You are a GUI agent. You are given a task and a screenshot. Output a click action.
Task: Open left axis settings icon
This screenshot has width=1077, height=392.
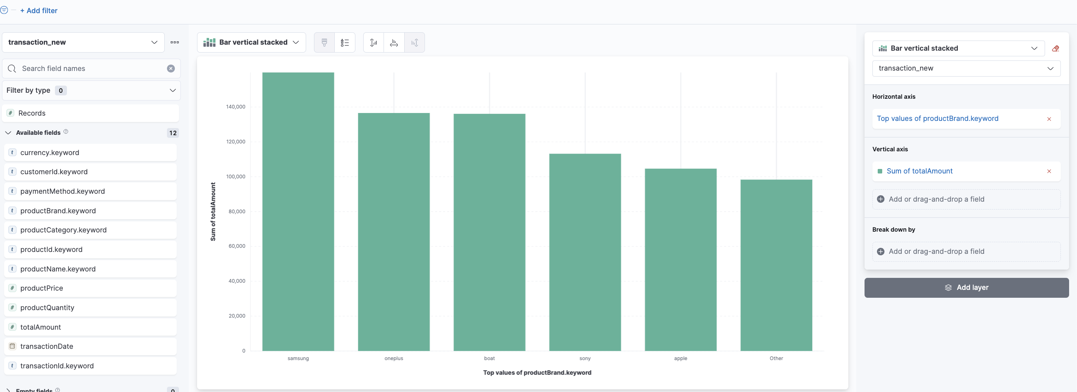click(373, 42)
